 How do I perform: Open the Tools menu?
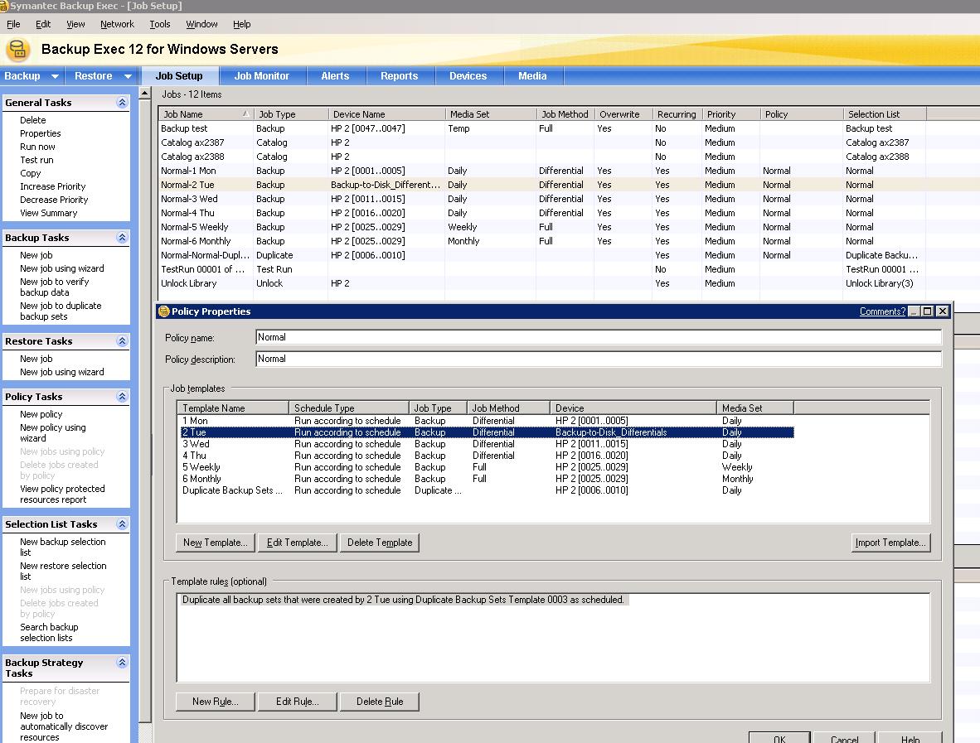(x=159, y=24)
